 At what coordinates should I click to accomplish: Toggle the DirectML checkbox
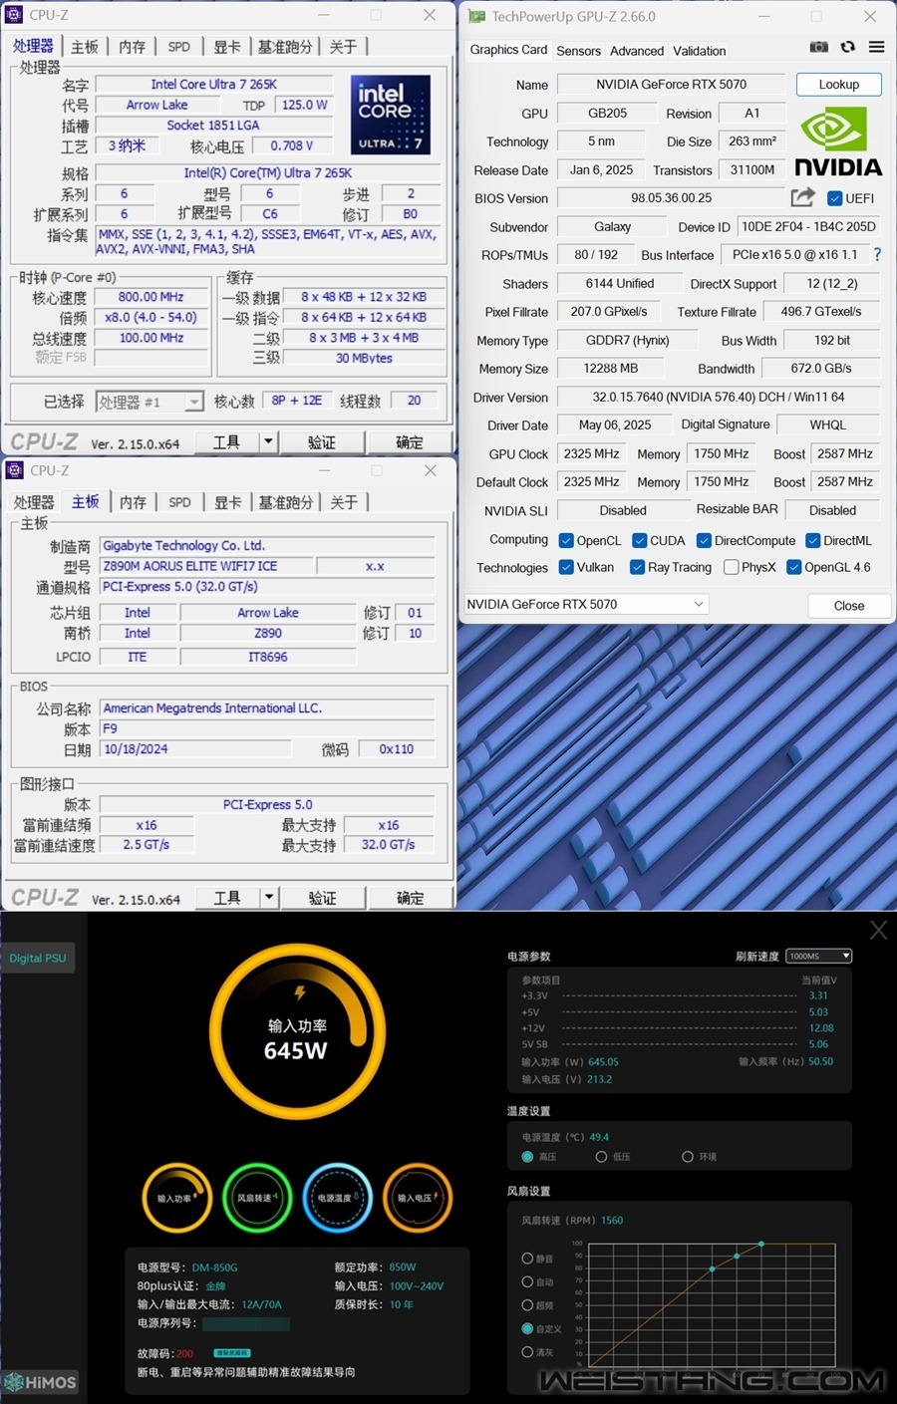pyautogui.click(x=812, y=541)
